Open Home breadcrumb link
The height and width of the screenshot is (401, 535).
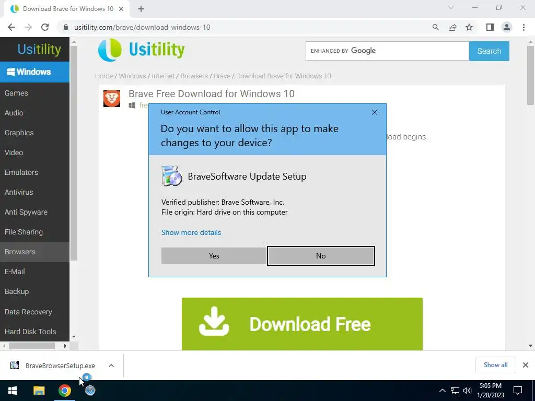[104, 76]
